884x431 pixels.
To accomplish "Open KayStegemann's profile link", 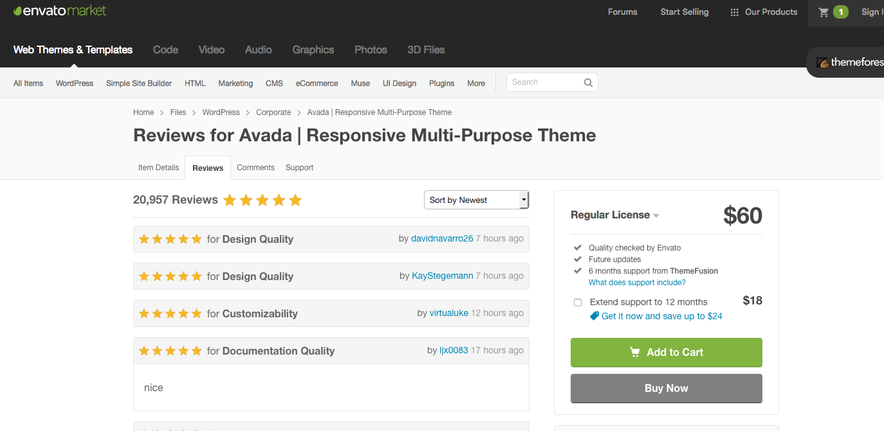I will [443, 276].
